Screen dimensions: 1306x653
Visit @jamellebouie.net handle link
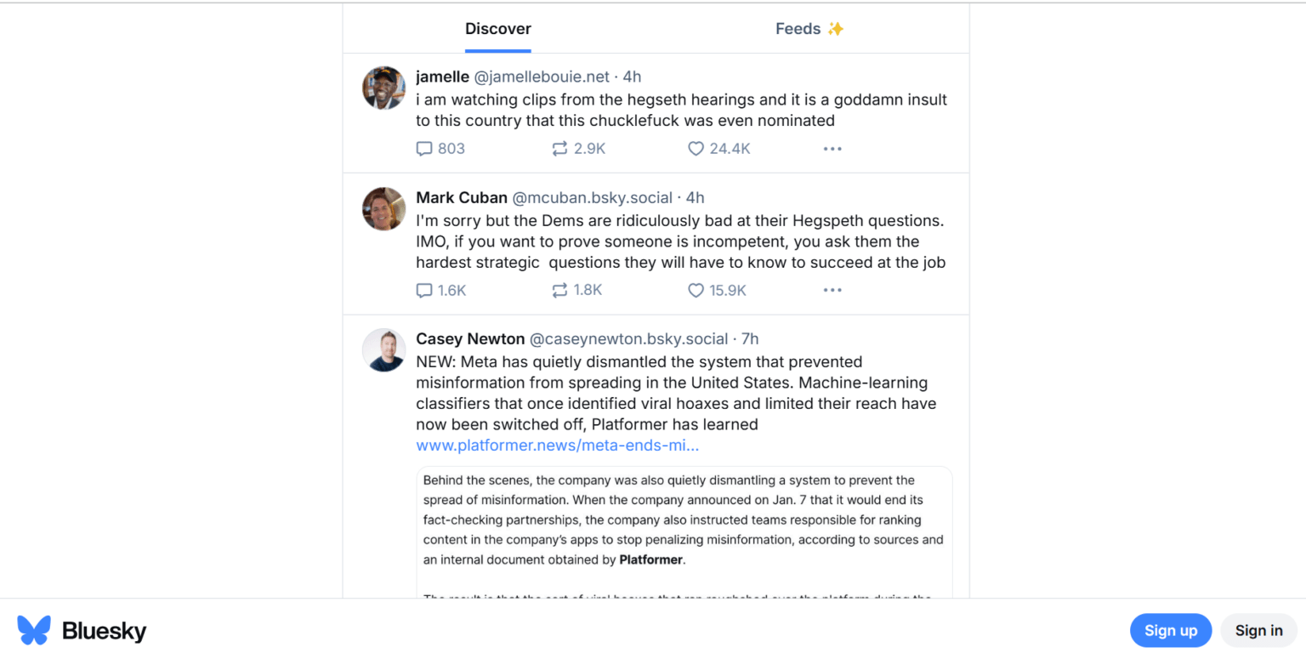coord(542,77)
